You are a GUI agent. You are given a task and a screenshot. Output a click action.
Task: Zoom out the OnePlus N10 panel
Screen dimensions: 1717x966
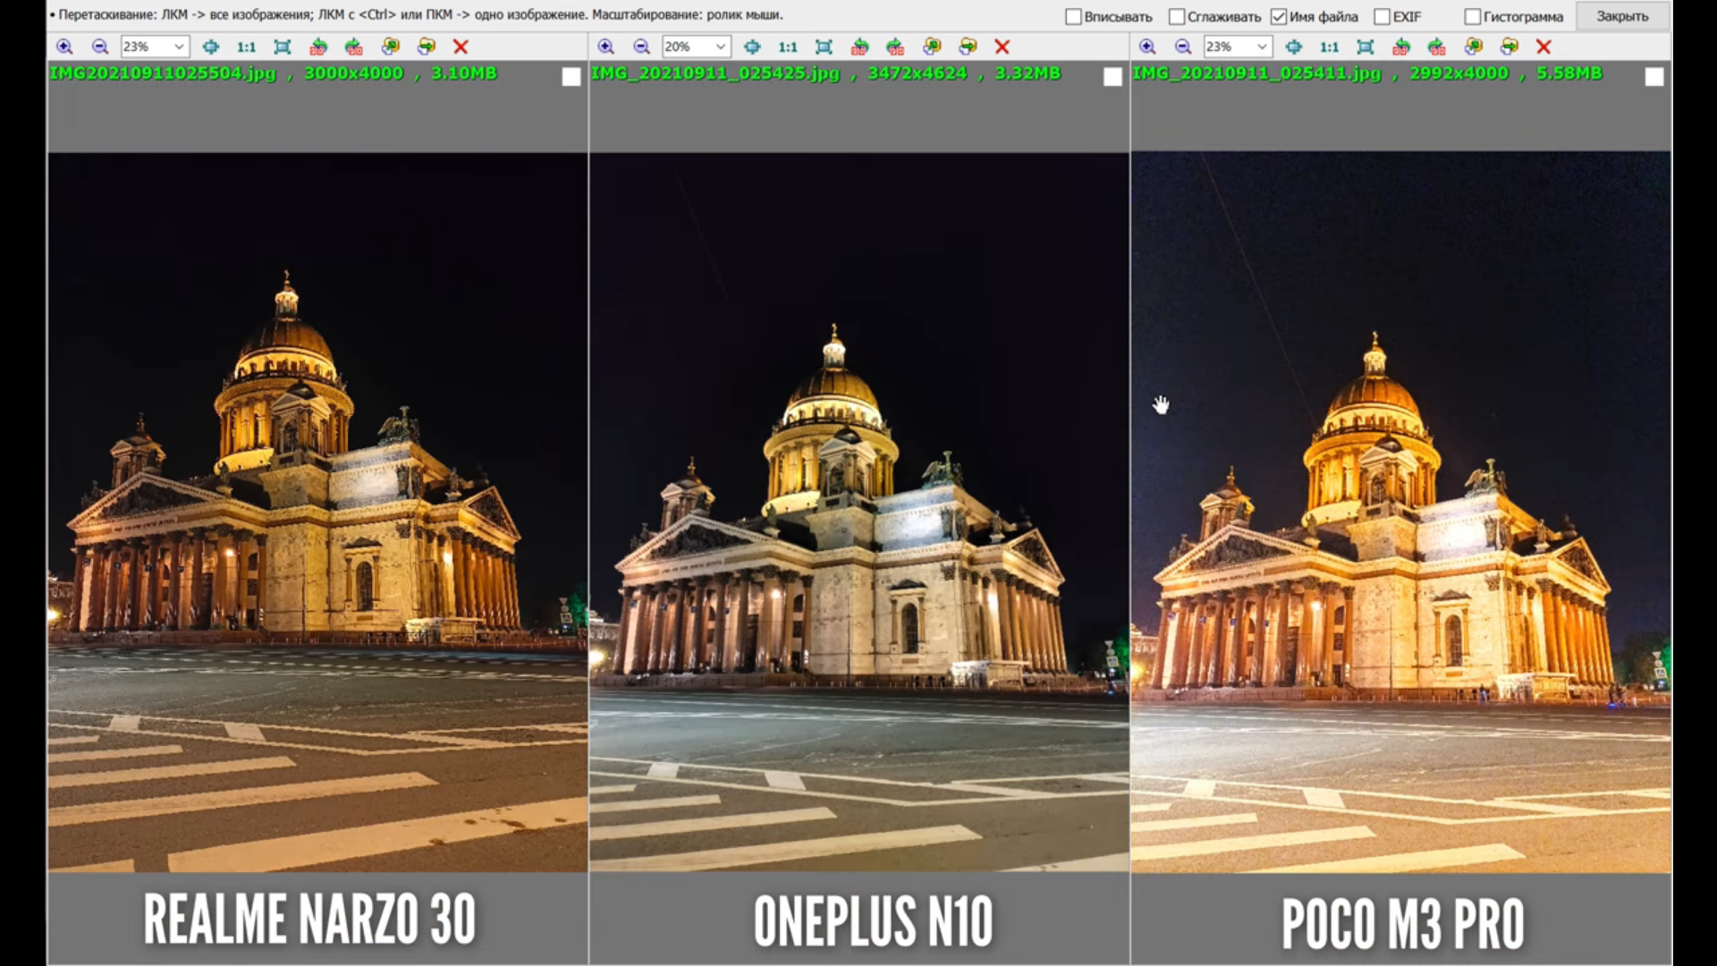pos(641,47)
